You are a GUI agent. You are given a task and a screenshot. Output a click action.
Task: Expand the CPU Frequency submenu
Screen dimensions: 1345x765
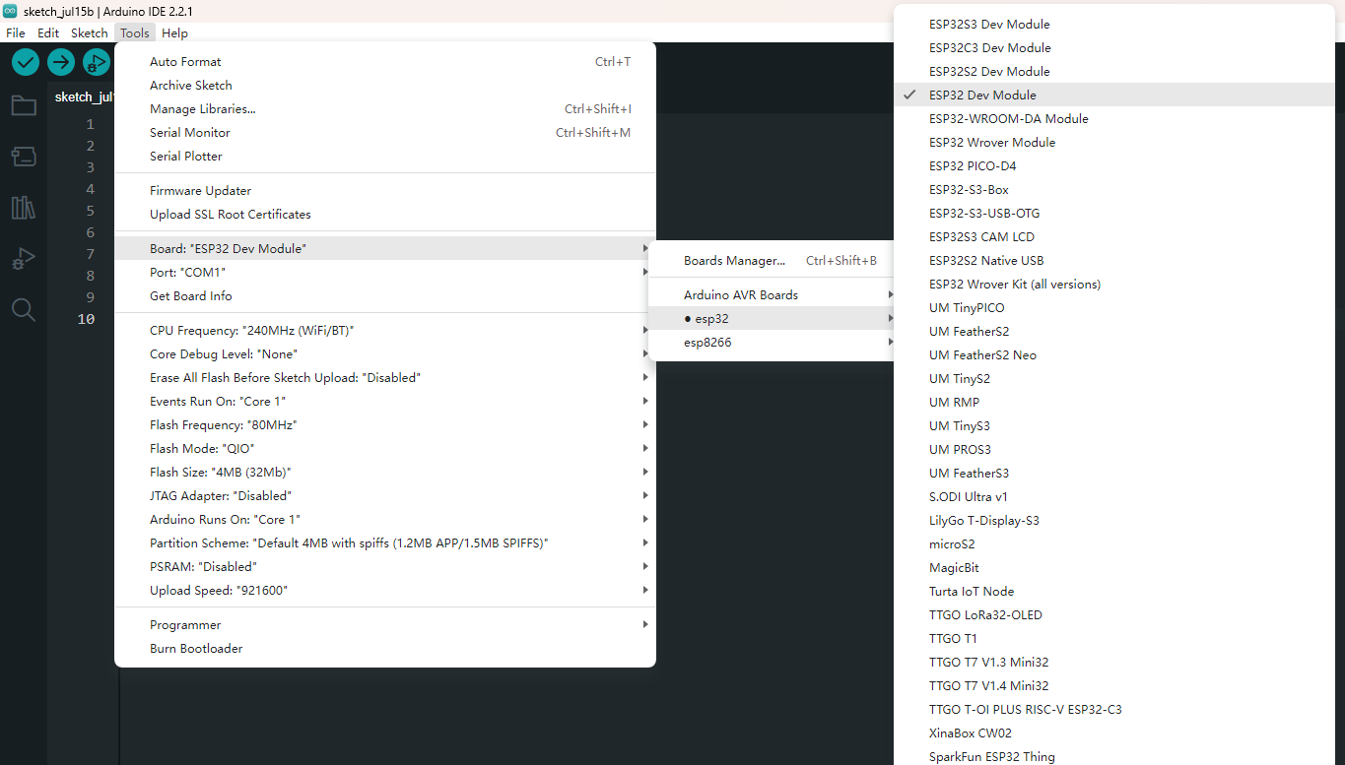click(x=385, y=331)
